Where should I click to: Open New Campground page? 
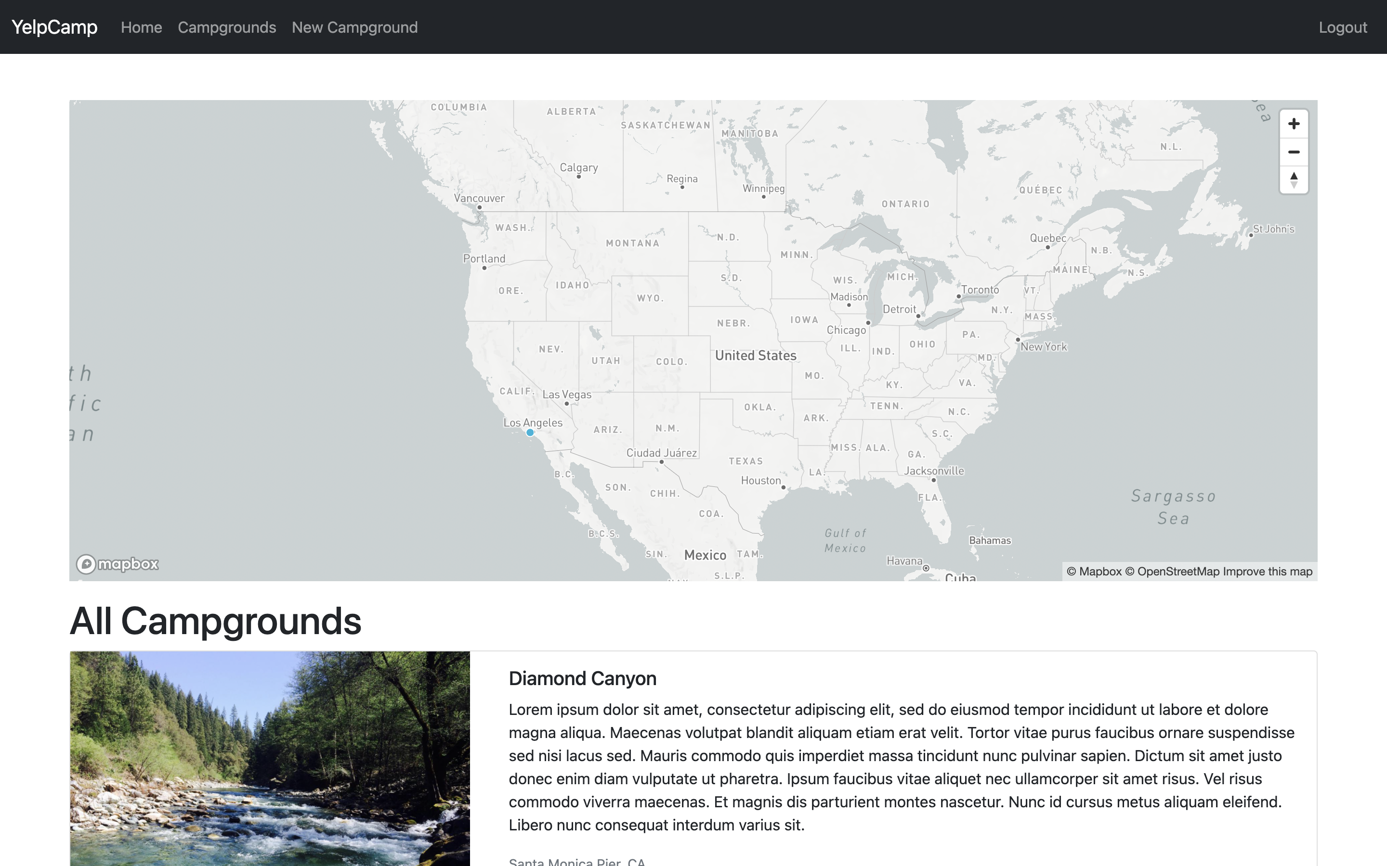click(x=354, y=27)
